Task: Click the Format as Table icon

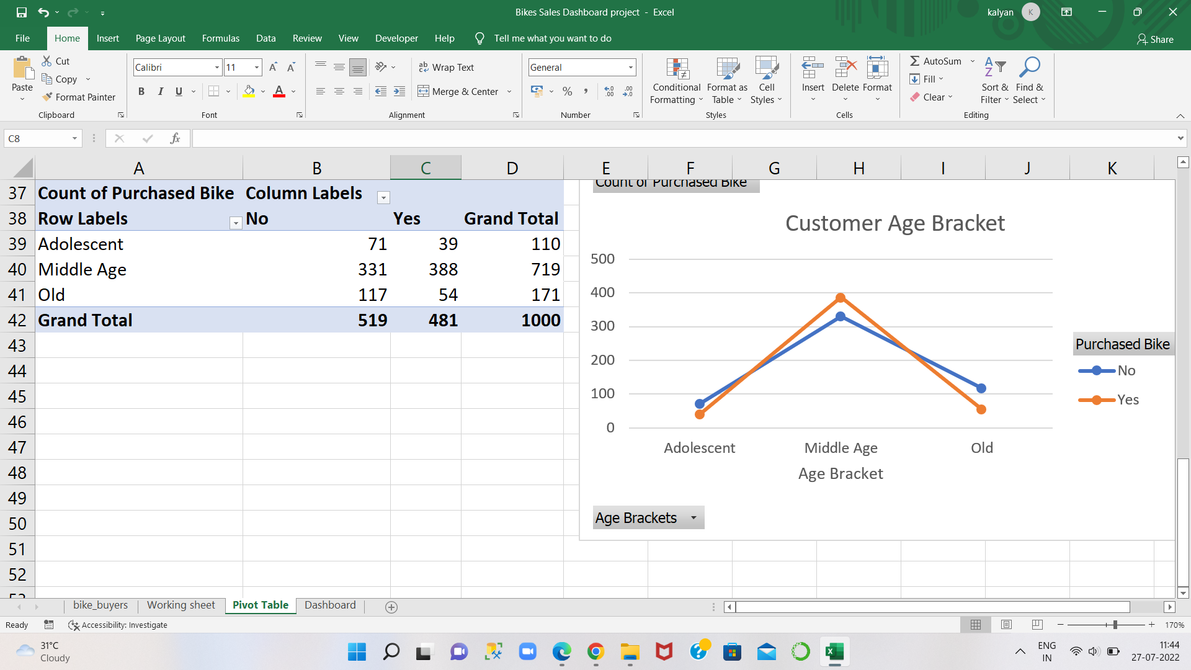Action: pyautogui.click(x=726, y=71)
